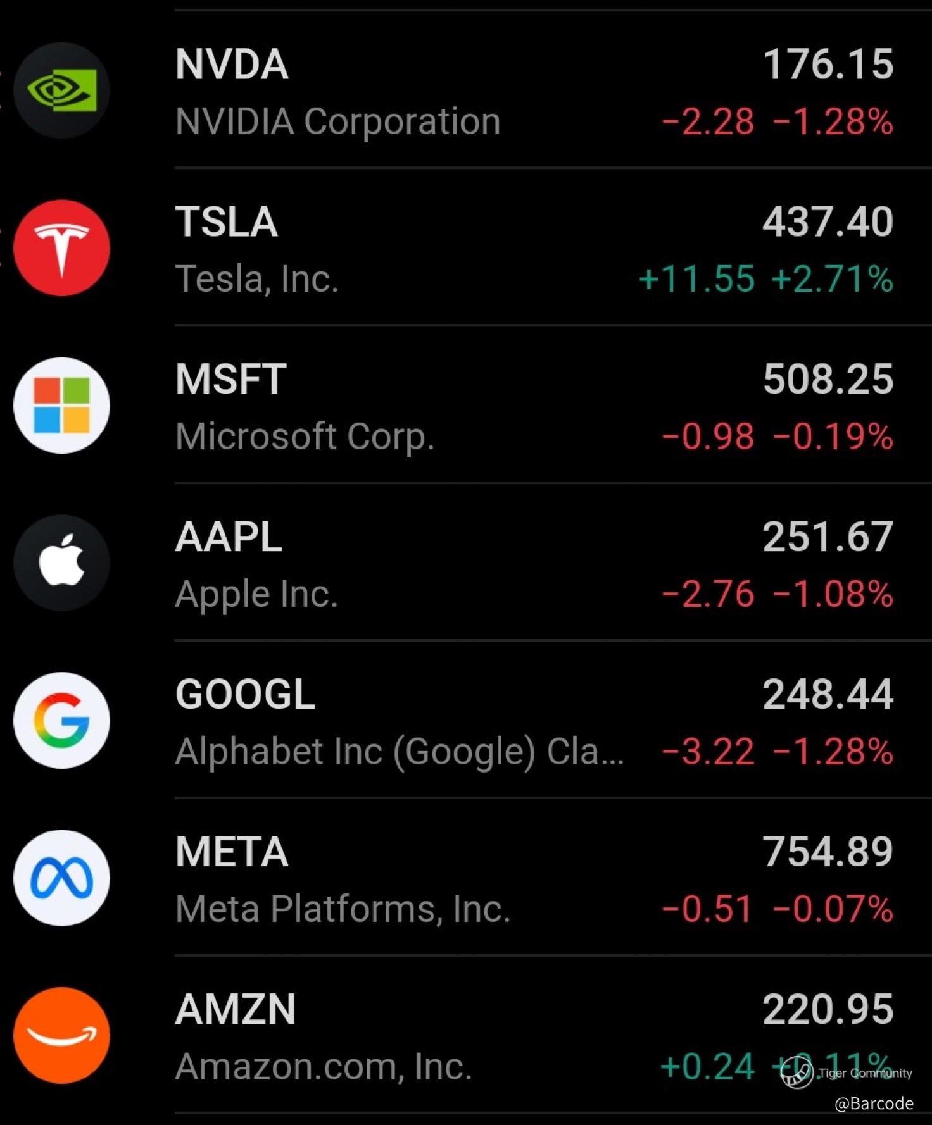Open the TSLA ticker symbol

[226, 222]
